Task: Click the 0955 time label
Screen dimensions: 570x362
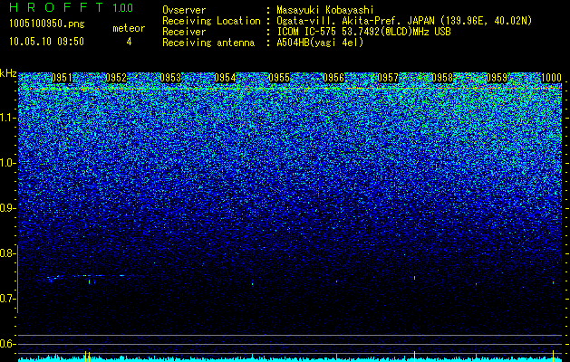Action: point(279,78)
